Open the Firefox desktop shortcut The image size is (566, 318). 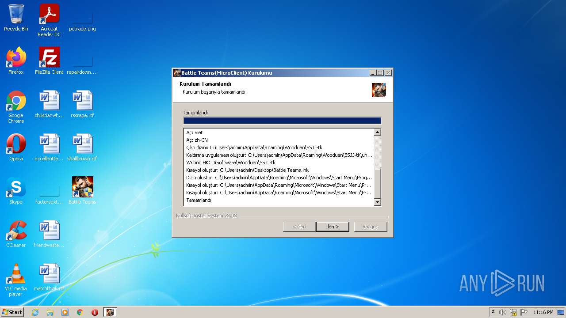click(x=16, y=61)
